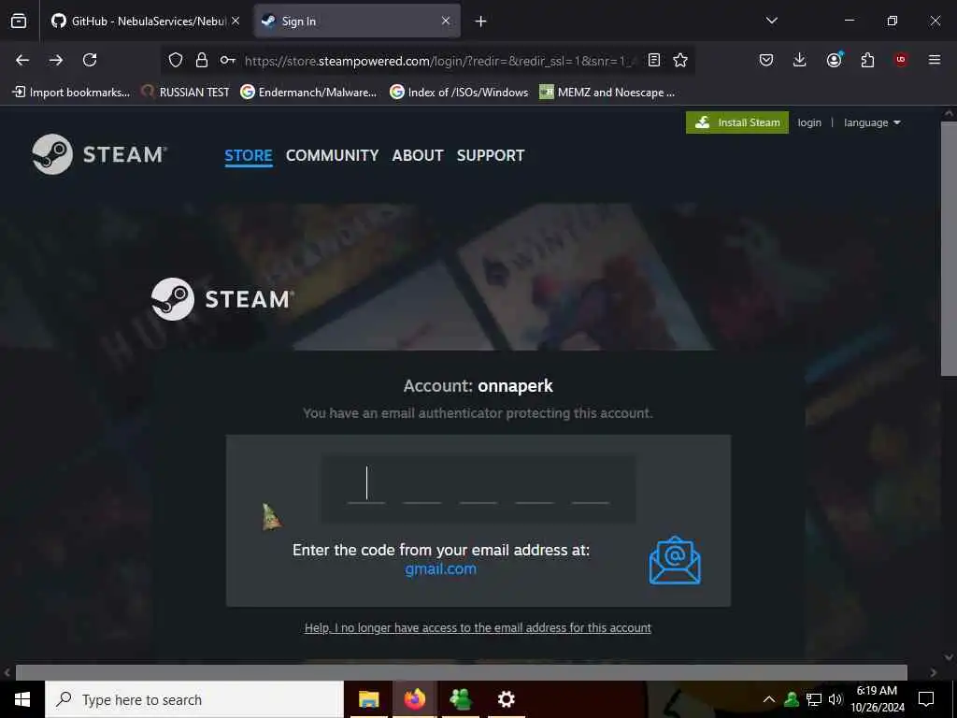The width and height of the screenshot is (957, 718).
Task: View site security padlock info
Action: point(202,60)
